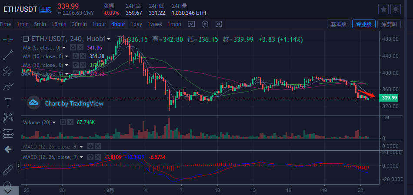Add ETH/USDT to favorites star
Viewport: 413px width, 195px height.
(383, 9)
